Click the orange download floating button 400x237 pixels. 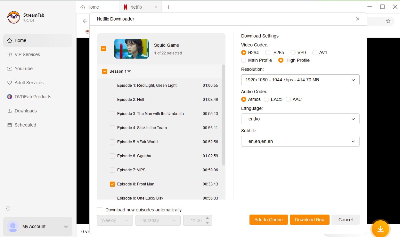[380, 229]
